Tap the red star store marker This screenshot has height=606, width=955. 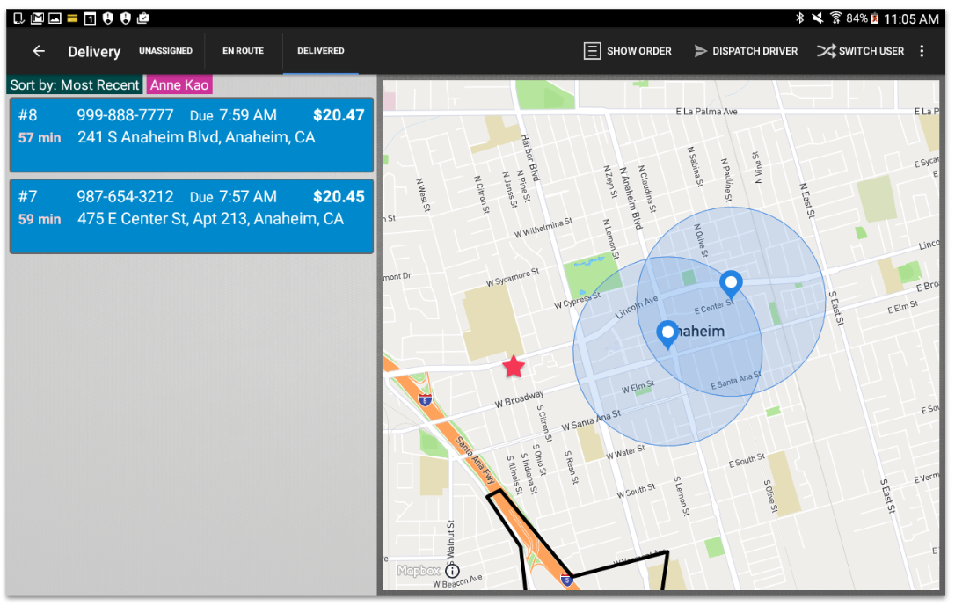pyautogui.click(x=514, y=367)
